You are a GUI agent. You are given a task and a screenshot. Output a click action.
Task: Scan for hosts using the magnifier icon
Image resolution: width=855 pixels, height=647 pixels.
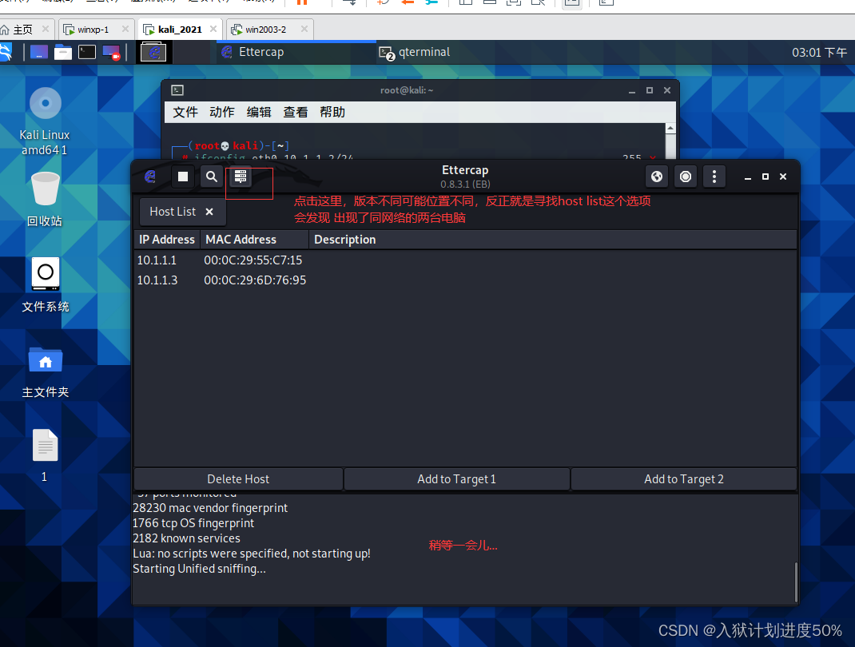(212, 177)
